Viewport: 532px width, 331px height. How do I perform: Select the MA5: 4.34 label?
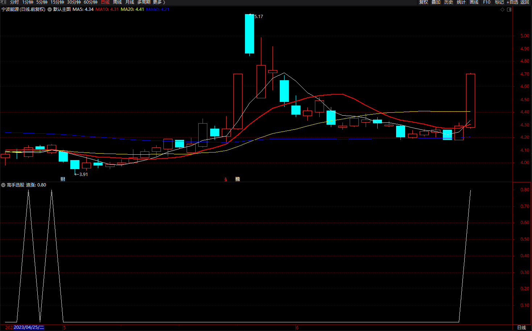83,9
